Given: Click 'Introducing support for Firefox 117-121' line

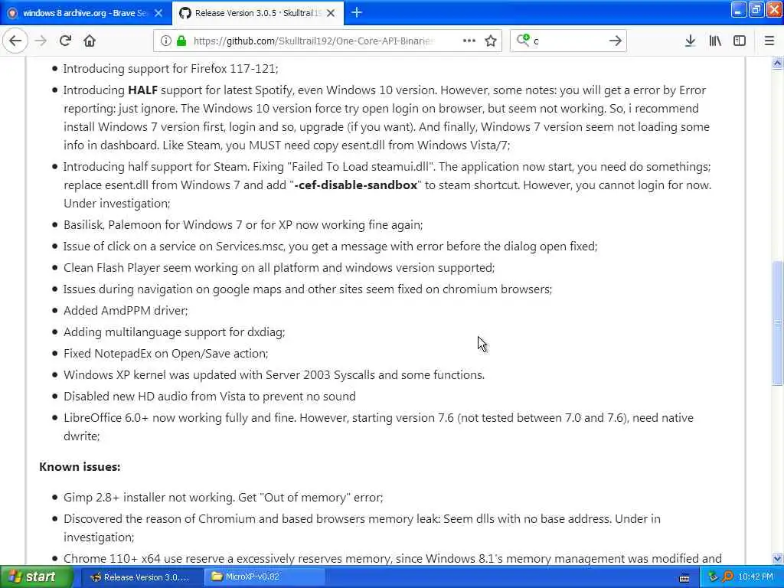Looking at the screenshot, I should (x=171, y=68).
